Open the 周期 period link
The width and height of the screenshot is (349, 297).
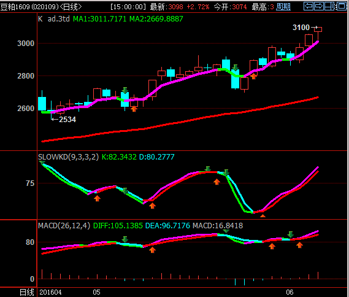coord(283,7)
